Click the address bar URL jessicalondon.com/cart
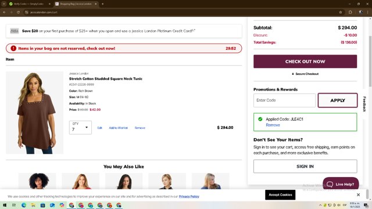The image size is (372, 209). [44, 12]
